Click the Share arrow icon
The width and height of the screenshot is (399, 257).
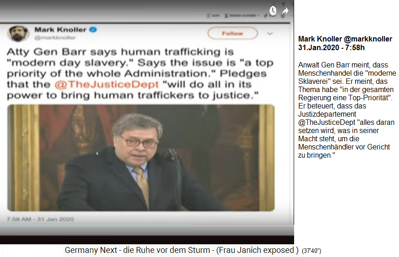pyautogui.click(x=285, y=11)
